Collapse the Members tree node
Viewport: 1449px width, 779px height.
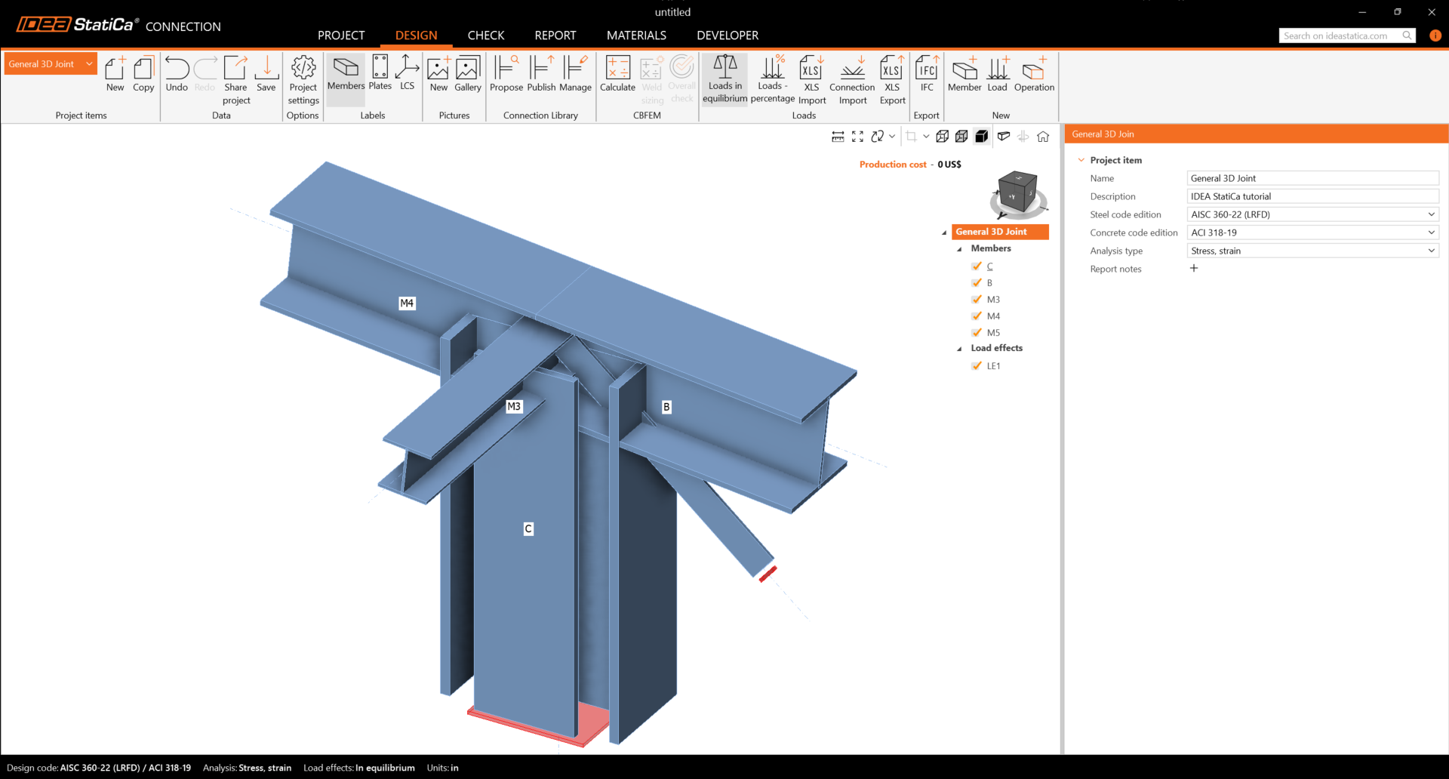point(960,249)
